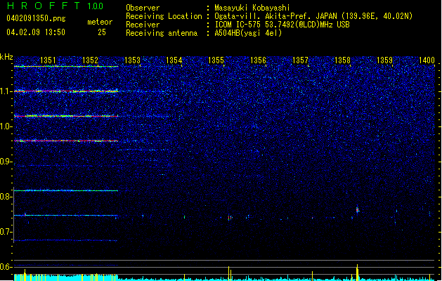The height and width of the screenshot is (281, 442).
Task: Click the red signal line at 1.1 kHz
Action: (66, 91)
